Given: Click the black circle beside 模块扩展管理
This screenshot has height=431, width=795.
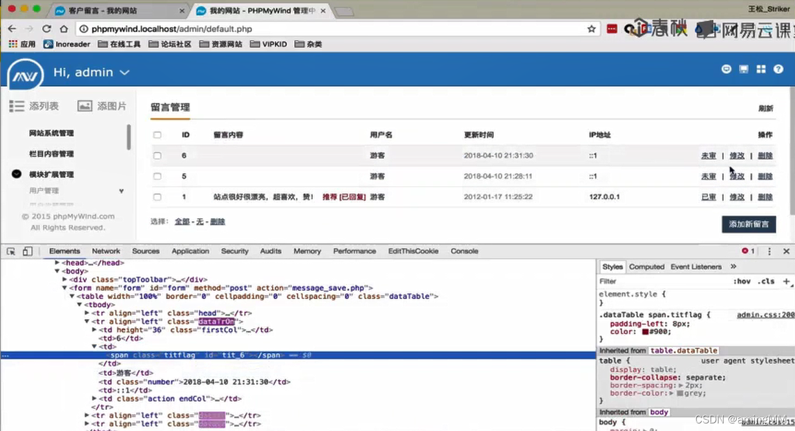Looking at the screenshot, I should pyautogui.click(x=16, y=174).
